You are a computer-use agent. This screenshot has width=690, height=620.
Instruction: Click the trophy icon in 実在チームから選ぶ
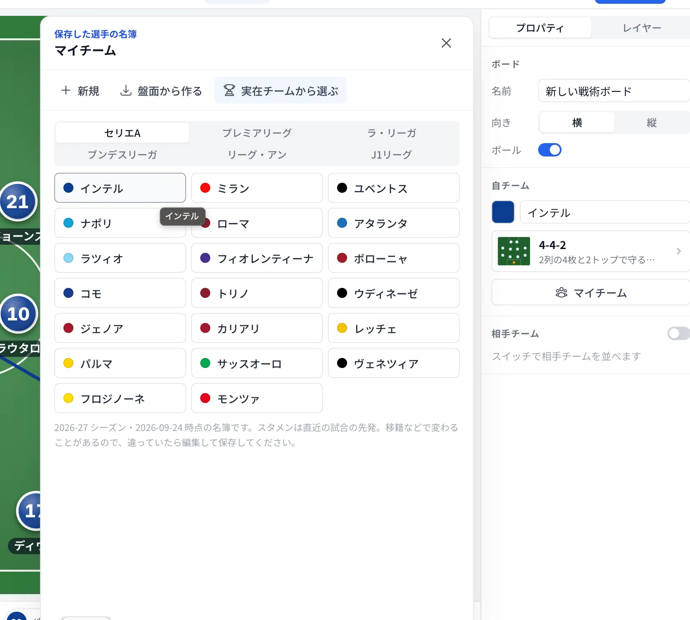pos(229,90)
